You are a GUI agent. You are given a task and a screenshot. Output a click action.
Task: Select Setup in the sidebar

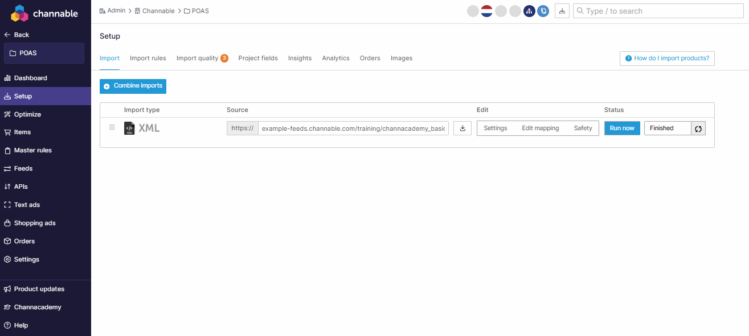(x=46, y=96)
